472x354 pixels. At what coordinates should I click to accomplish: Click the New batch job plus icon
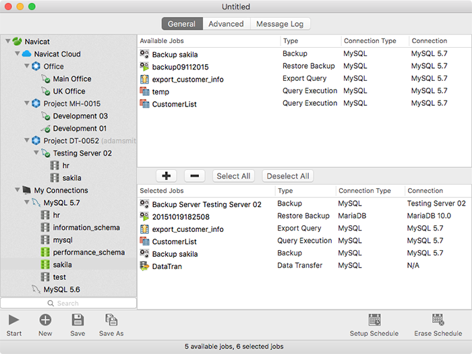coord(45,320)
